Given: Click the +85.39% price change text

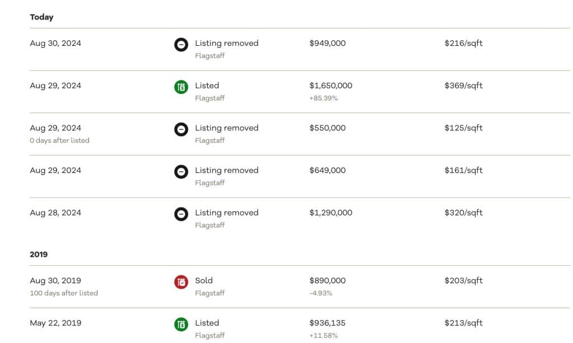Looking at the screenshot, I should click(323, 98).
